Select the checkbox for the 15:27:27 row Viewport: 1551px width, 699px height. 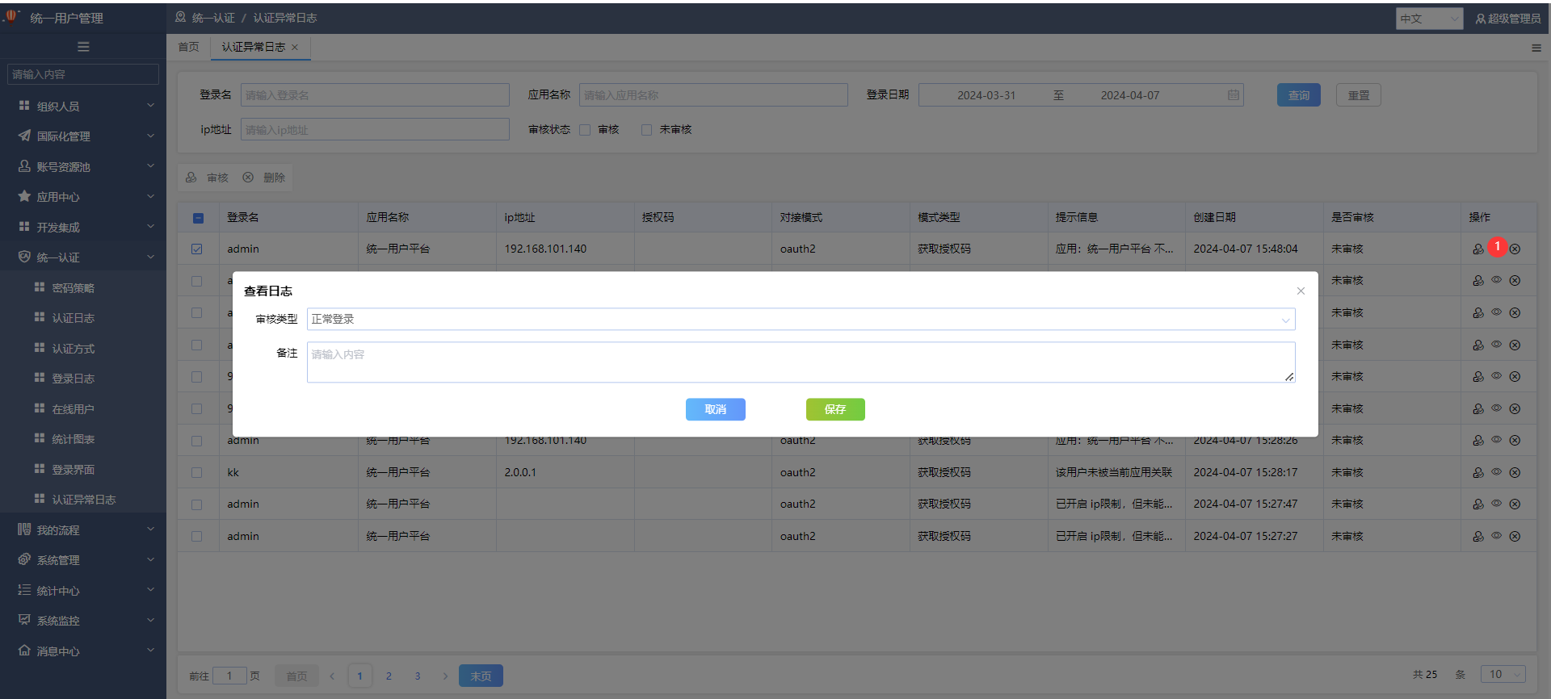[x=197, y=537]
